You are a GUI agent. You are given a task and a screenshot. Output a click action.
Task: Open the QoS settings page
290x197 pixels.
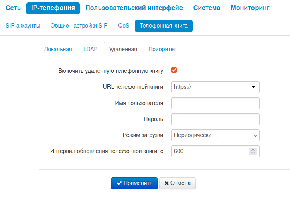(x=124, y=26)
